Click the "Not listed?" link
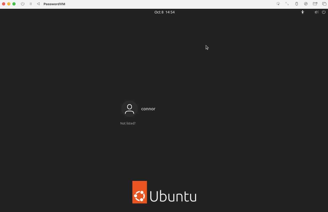 tap(128, 123)
